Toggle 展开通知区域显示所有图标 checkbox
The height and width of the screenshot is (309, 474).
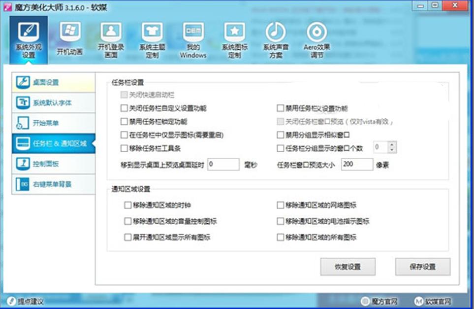127,237
